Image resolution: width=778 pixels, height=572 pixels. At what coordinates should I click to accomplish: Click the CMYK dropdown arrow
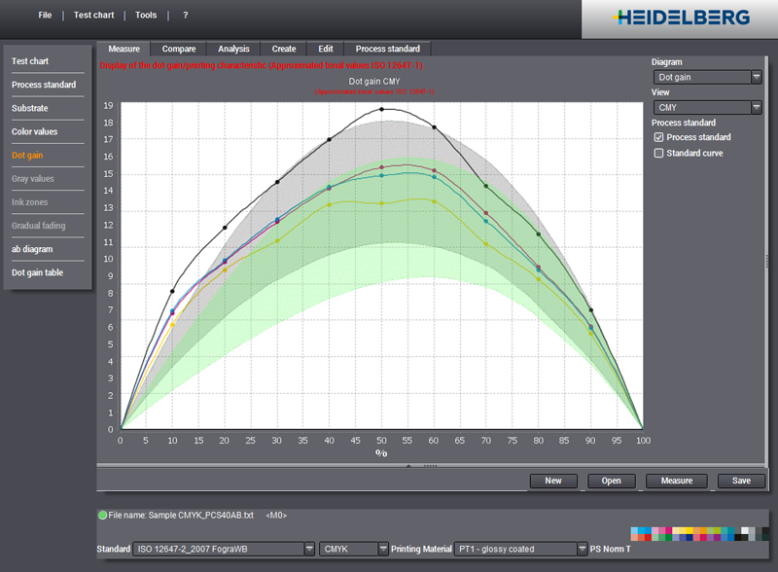pyautogui.click(x=383, y=550)
